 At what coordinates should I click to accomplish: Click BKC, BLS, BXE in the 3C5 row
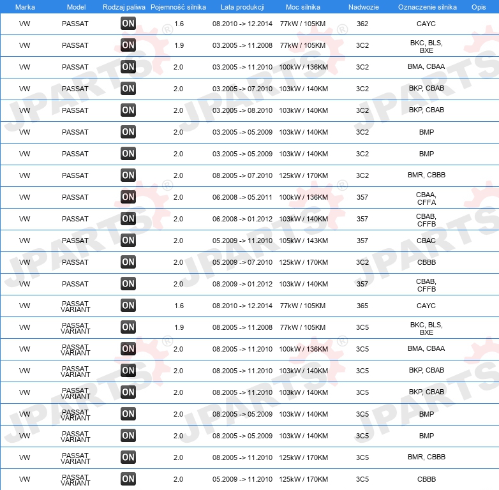click(426, 329)
